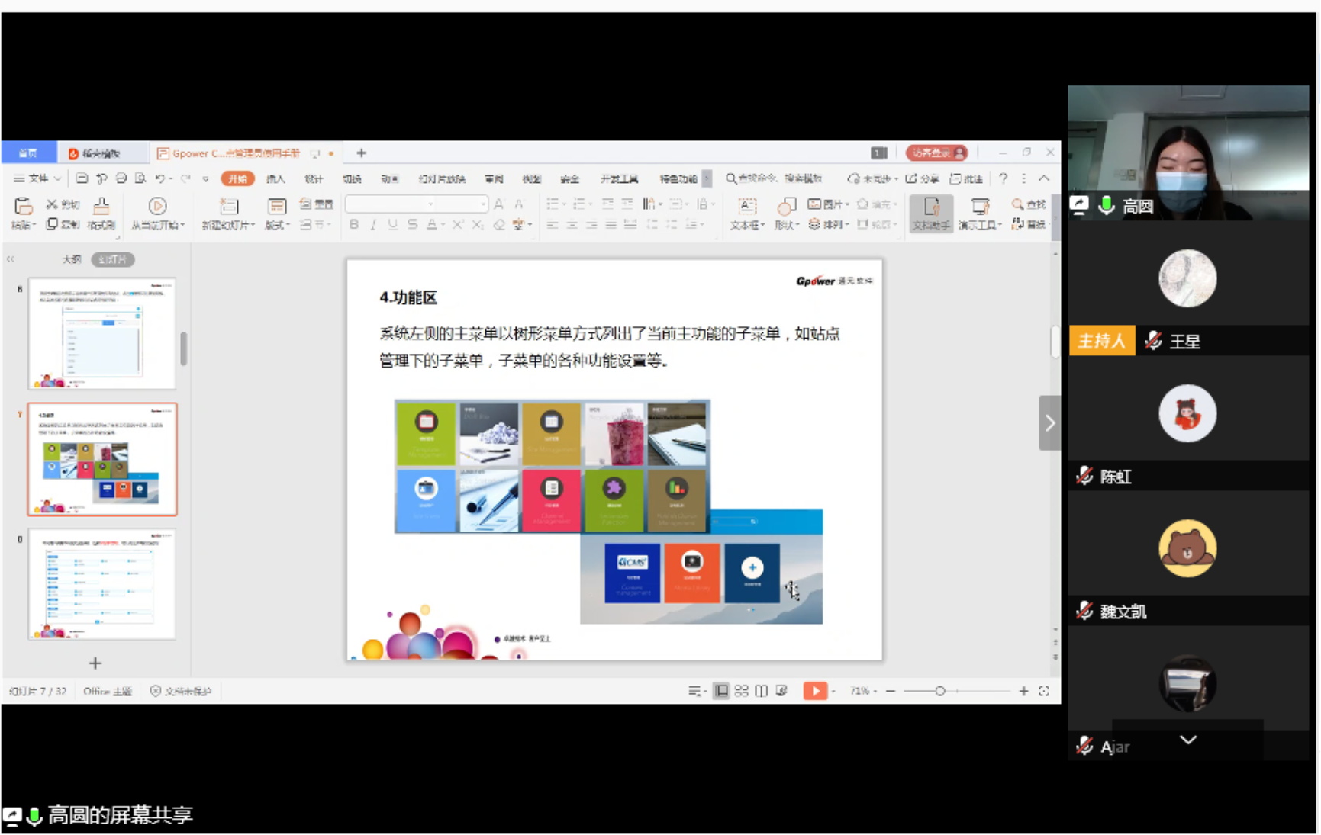Image resolution: width=1321 pixels, height=835 pixels.
Task: Add a new slide with plus button
Action: 95,663
